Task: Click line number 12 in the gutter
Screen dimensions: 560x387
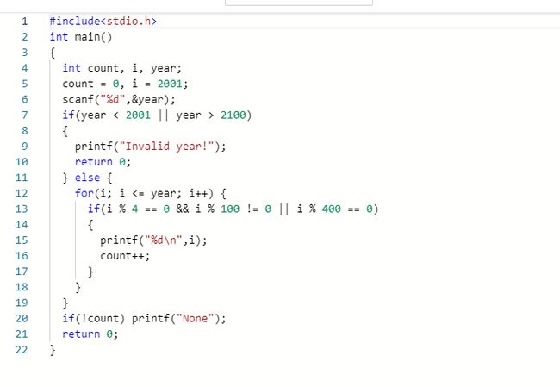Action: point(22,193)
